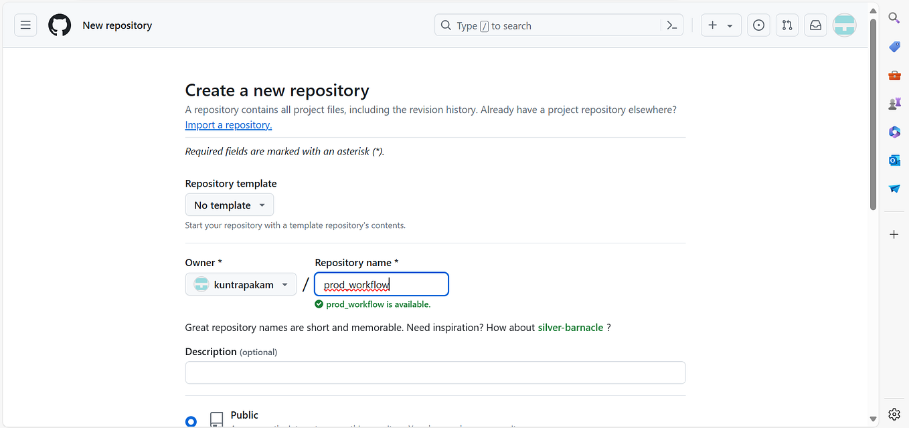Expand the No template dropdown
The height and width of the screenshot is (428, 909).
(229, 205)
